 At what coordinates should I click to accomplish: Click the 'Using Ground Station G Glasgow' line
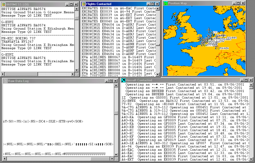point(38,12)
